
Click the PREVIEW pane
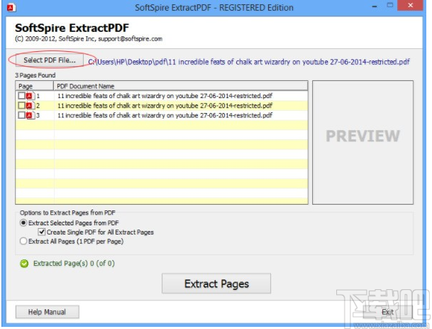pos(362,142)
